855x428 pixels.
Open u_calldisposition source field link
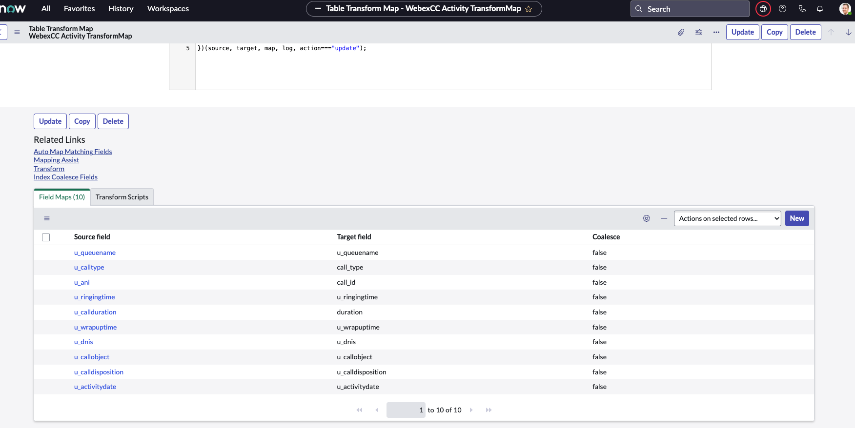tap(99, 372)
